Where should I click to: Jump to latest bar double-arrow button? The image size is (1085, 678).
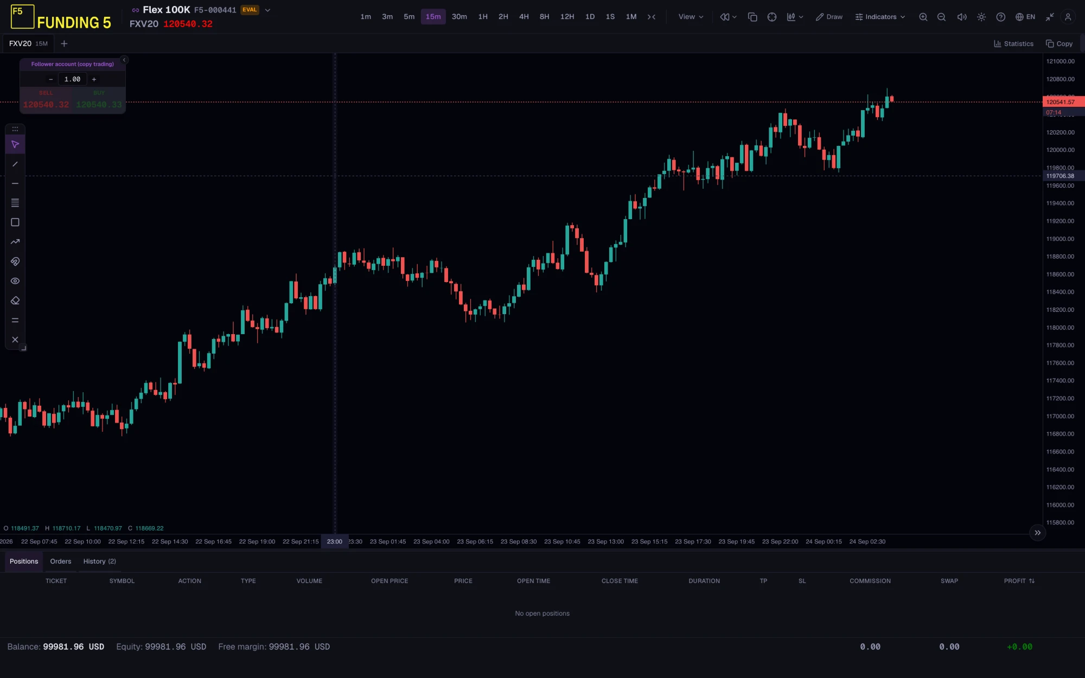point(1037,533)
